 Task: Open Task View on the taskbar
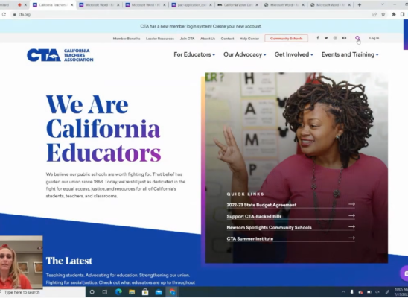pyautogui.click(x=105, y=292)
